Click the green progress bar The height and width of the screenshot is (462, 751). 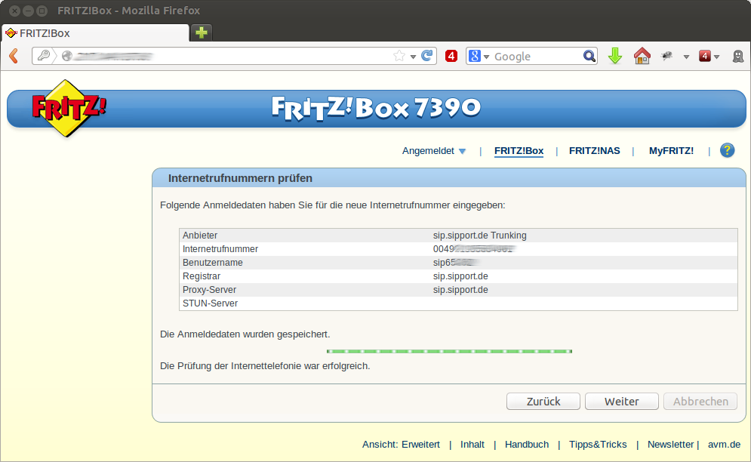tap(449, 351)
